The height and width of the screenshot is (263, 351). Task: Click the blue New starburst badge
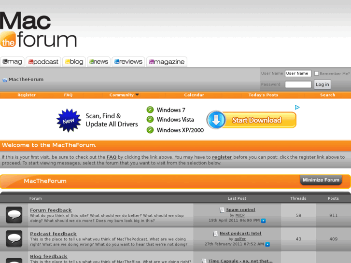point(69,120)
